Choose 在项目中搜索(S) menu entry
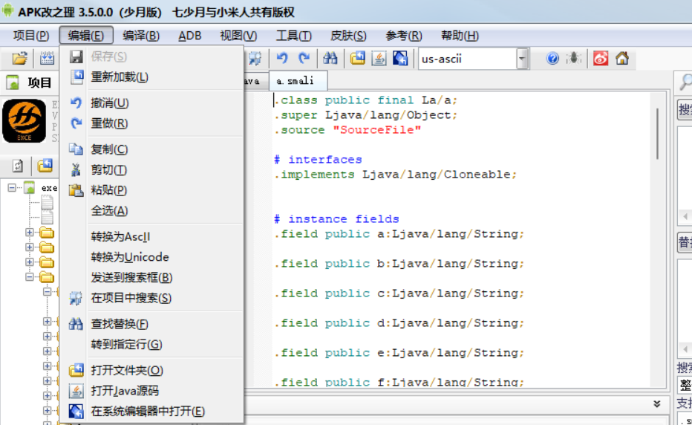 [x=151, y=298]
